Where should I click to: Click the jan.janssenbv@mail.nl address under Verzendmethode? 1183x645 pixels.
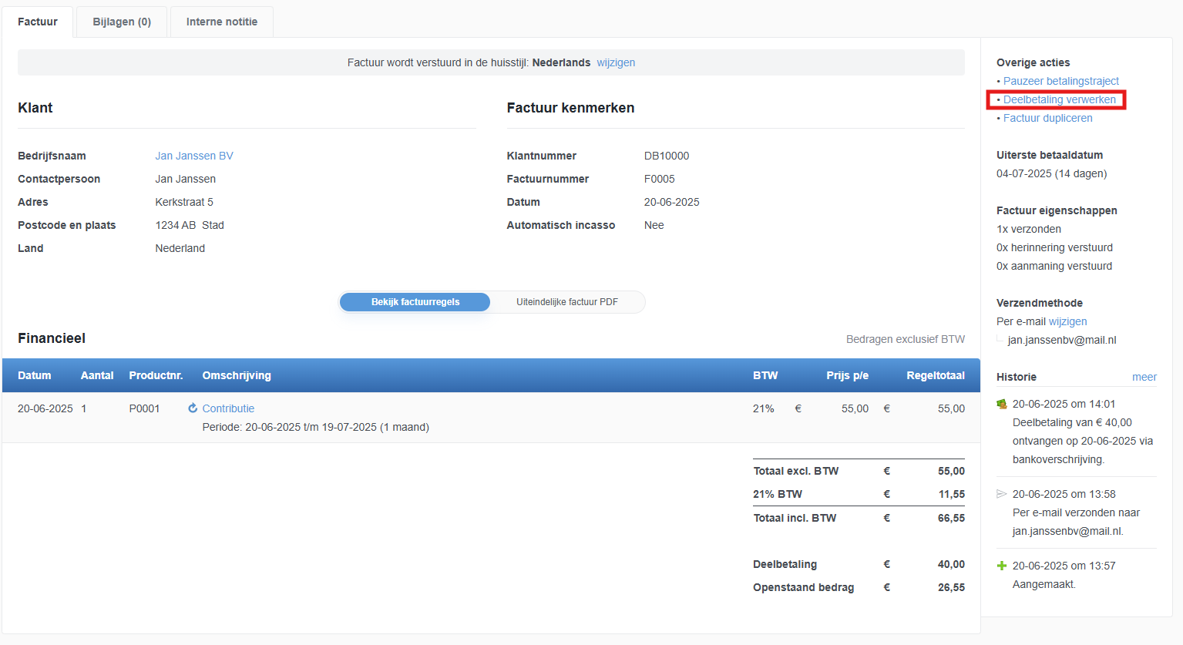[1061, 340]
